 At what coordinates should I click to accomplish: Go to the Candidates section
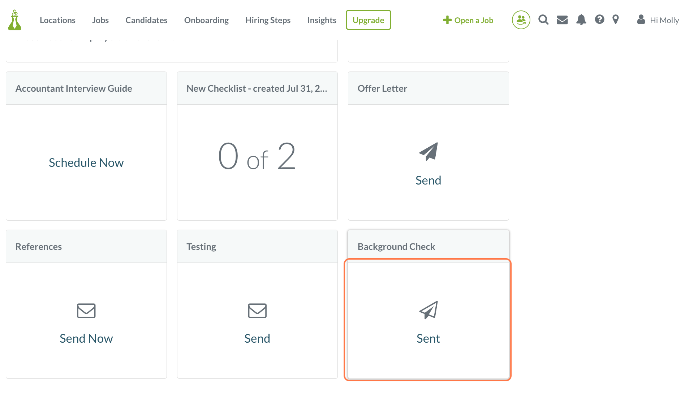(x=146, y=20)
